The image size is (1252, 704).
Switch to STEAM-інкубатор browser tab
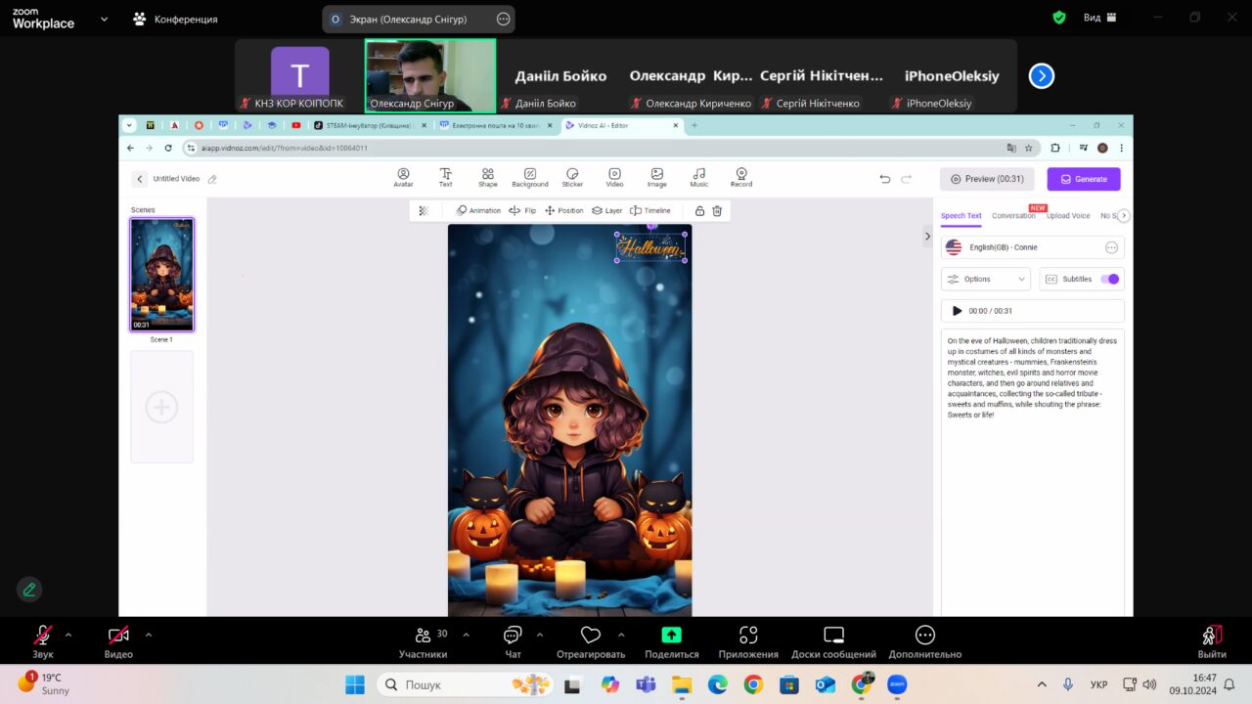(x=371, y=125)
